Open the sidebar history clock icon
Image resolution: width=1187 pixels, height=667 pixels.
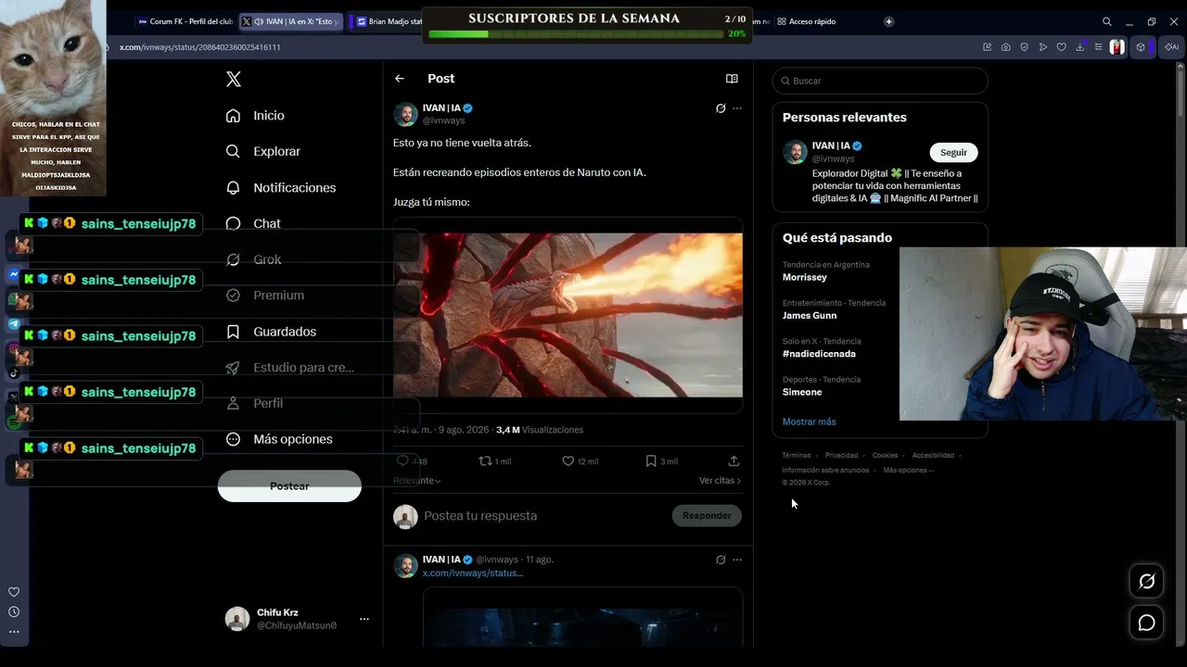coord(14,611)
